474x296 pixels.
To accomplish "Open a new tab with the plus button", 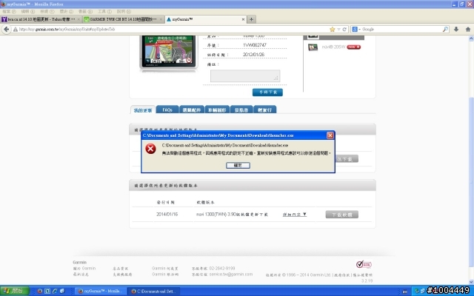I will [251, 19].
